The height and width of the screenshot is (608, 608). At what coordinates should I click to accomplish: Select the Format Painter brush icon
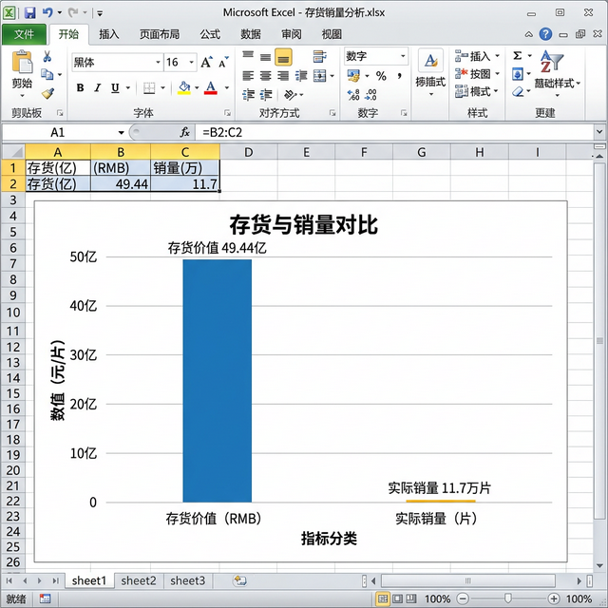point(47,93)
